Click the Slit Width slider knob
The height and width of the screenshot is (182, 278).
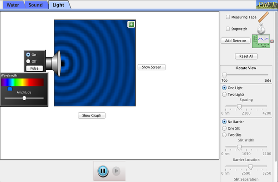(x=240, y=147)
